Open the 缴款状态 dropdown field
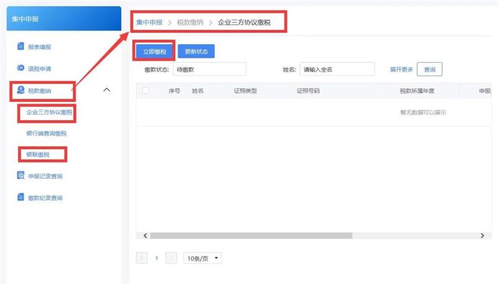This screenshot has height=284, width=498. (x=211, y=69)
